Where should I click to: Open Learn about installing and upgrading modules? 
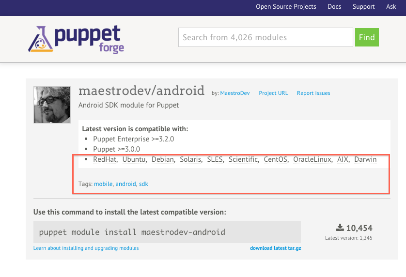[86, 248]
